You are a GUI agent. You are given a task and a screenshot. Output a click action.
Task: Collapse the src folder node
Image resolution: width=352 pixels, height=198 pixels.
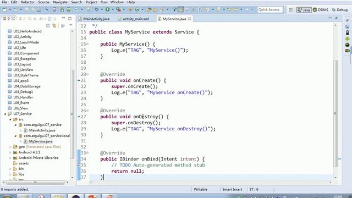click(x=10, y=119)
